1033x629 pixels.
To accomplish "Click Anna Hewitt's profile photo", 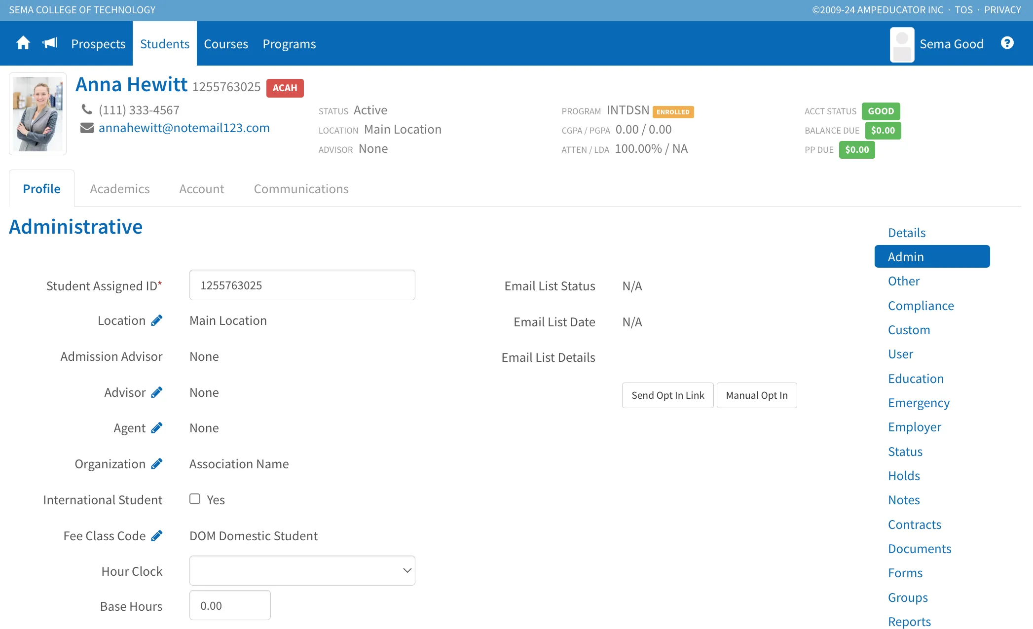I will click(38, 114).
